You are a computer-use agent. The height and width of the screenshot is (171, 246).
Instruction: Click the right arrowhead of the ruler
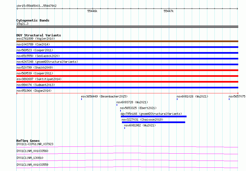click(x=237, y=9)
